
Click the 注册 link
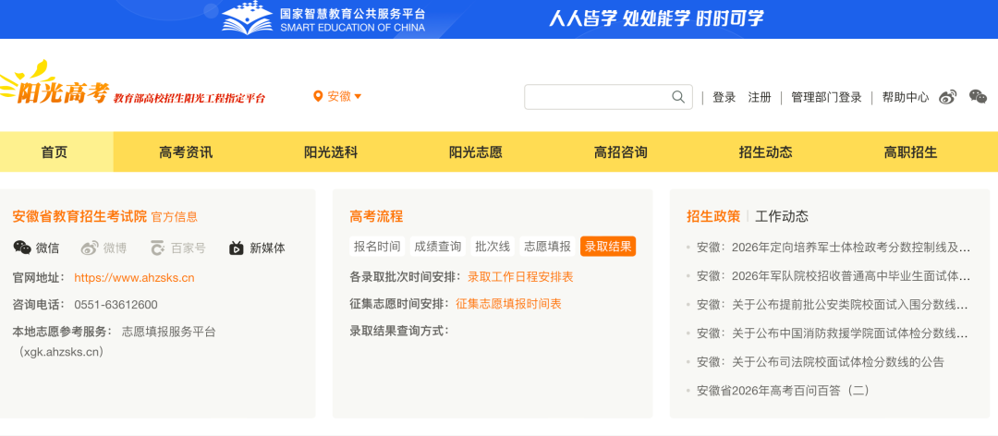click(x=760, y=97)
